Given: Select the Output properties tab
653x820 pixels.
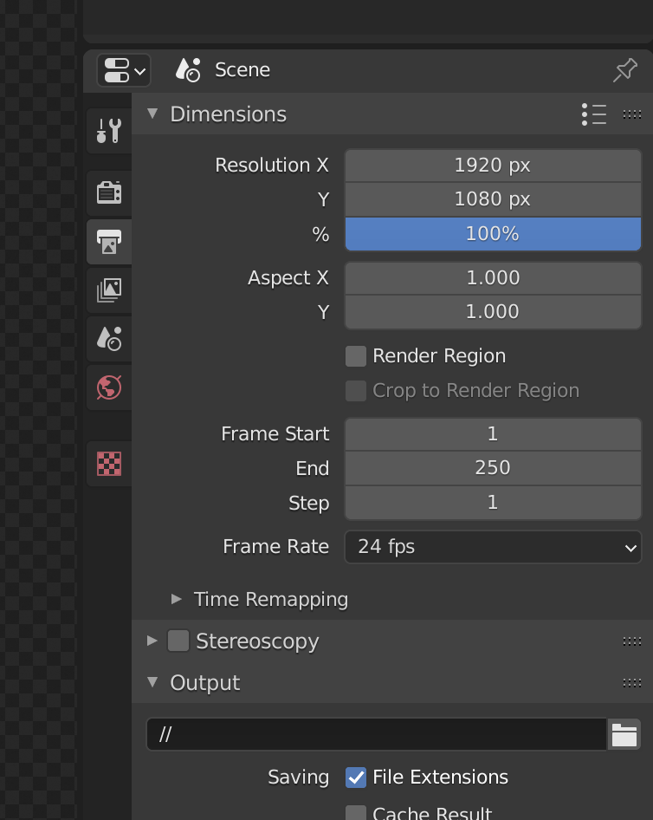Looking at the screenshot, I should click(109, 242).
